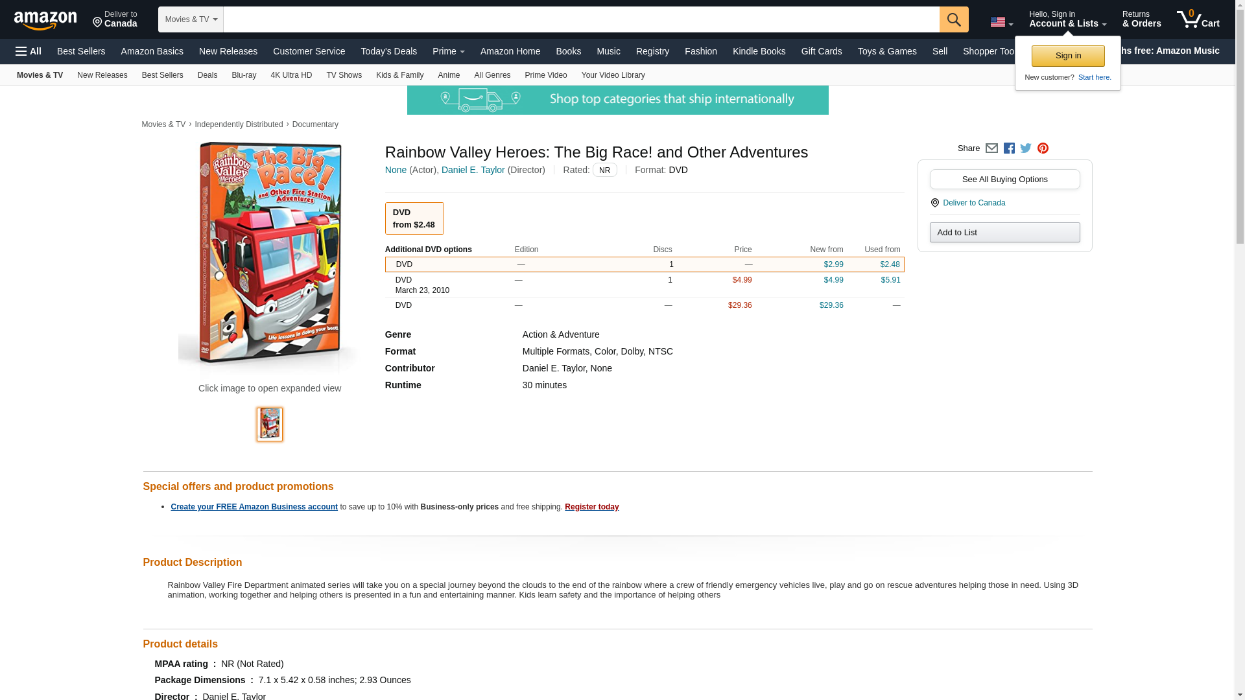The image size is (1245, 700).
Task: Pin product with Pinterest icon
Action: pos(1043,148)
